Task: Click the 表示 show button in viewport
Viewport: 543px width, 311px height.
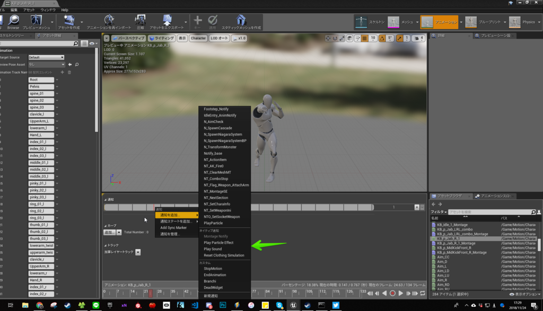Action: (x=182, y=38)
